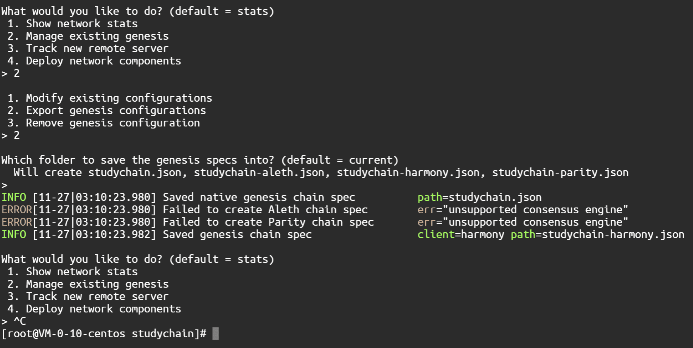The height and width of the screenshot is (348, 693).
Task: Click the terminal cursor block at the prompt
Action: click(x=215, y=334)
